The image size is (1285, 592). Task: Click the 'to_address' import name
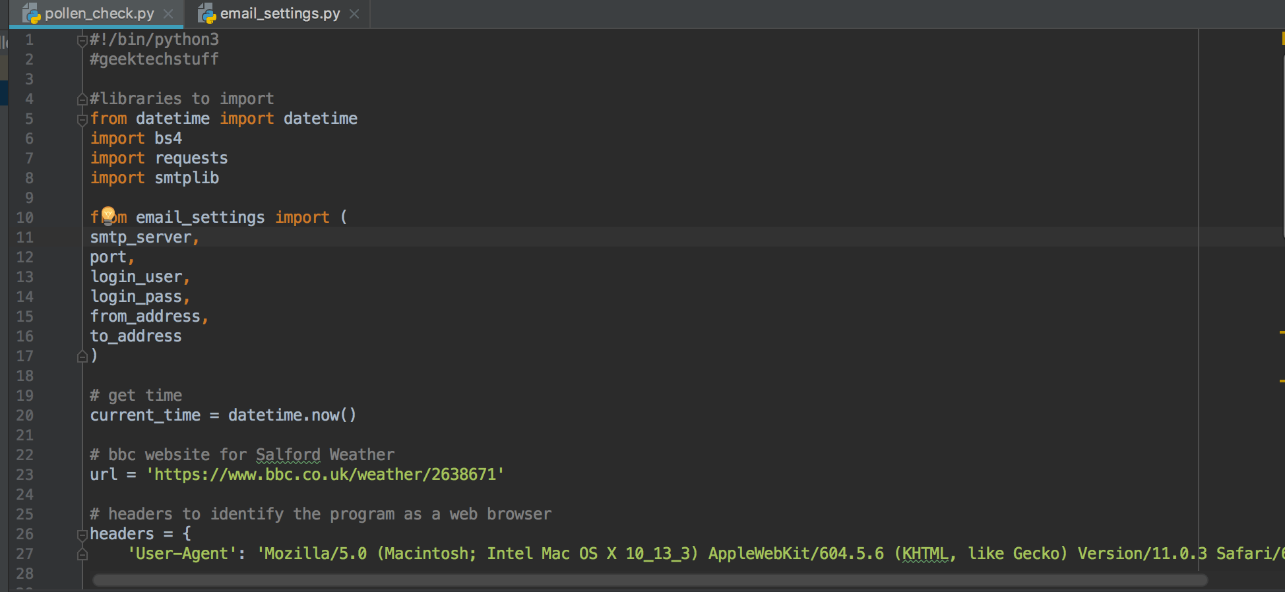pos(136,336)
